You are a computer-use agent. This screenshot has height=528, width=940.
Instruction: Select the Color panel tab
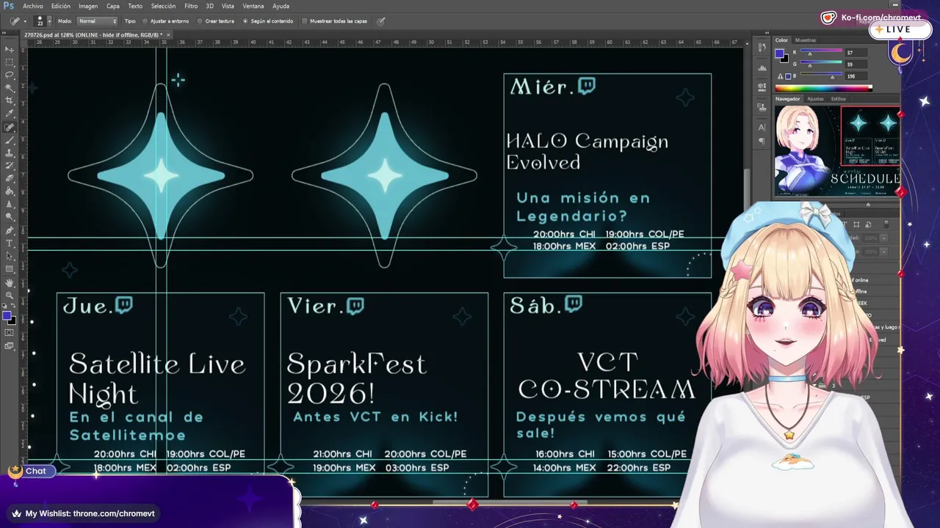(x=781, y=40)
